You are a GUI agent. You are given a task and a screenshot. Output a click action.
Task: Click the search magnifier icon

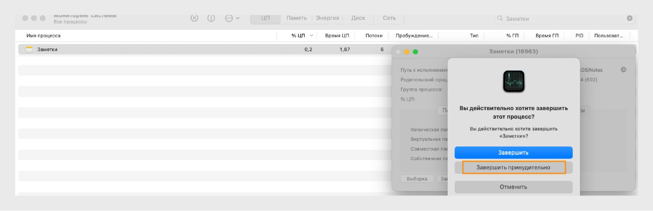tap(500, 18)
